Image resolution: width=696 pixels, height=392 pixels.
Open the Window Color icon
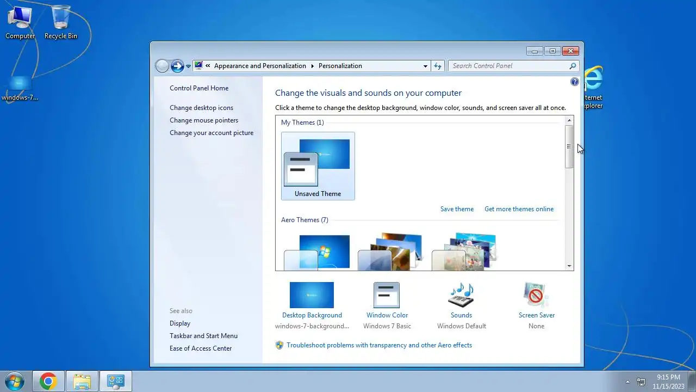(x=387, y=295)
